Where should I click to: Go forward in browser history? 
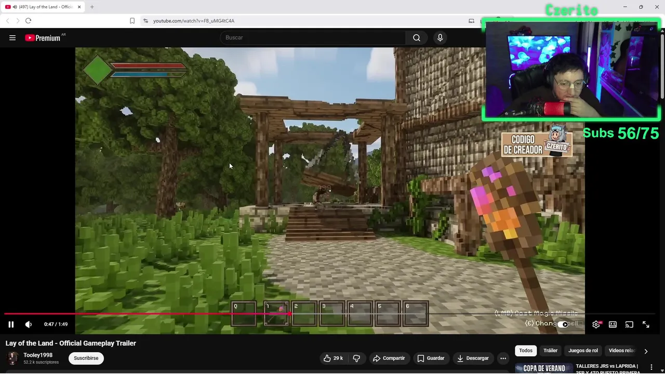tap(17, 21)
